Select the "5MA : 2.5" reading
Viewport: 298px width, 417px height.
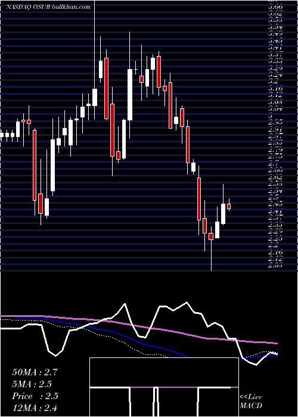(x=32, y=384)
